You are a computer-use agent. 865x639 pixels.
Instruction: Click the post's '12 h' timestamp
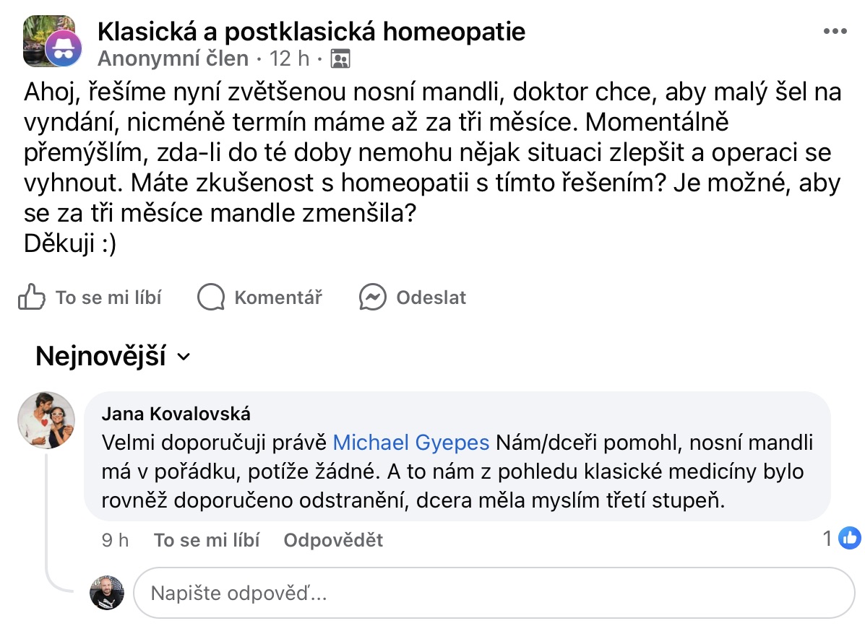tap(289, 58)
